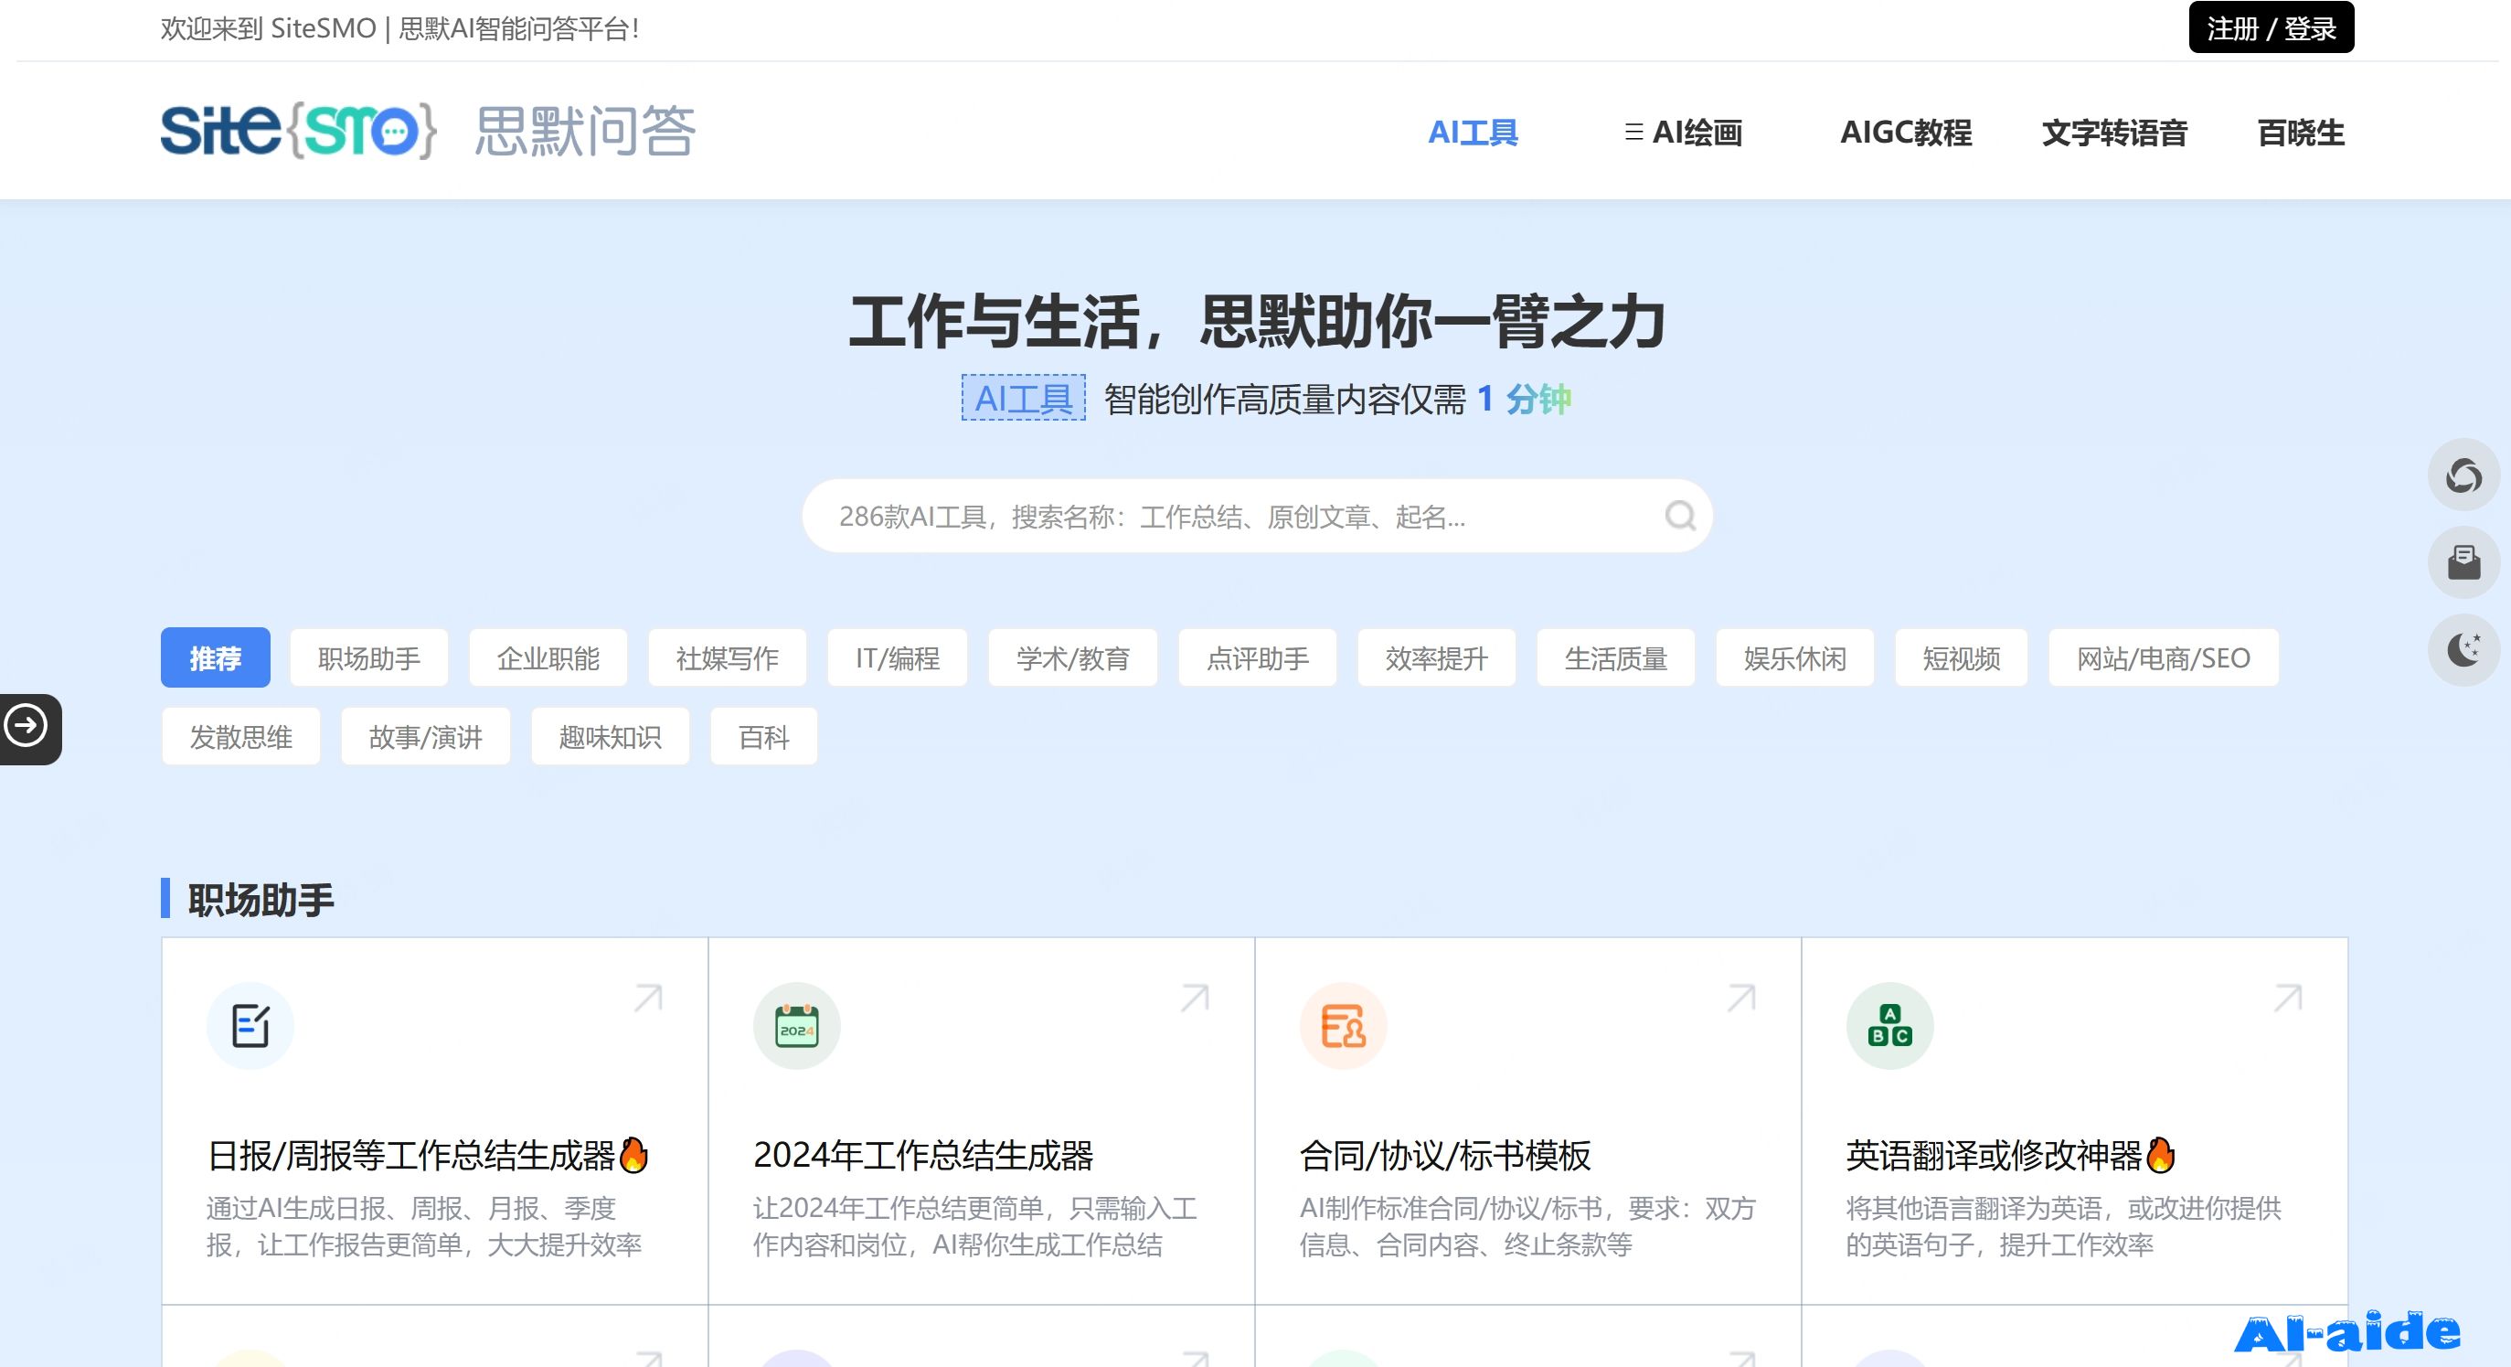
Task: Click the mailbox floating side icon
Action: 2463,562
